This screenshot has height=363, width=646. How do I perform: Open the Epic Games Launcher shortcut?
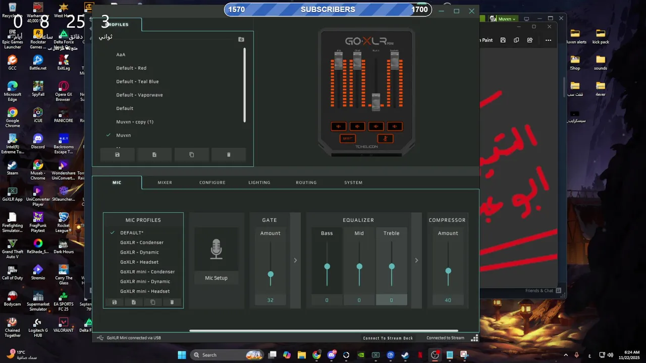pos(12,38)
